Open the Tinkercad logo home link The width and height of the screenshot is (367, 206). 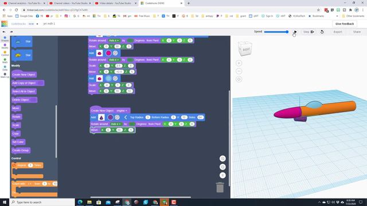4,24
